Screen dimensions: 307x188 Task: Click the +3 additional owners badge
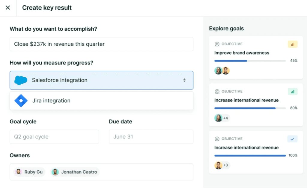pyautogui.click(x=226, y=165)
